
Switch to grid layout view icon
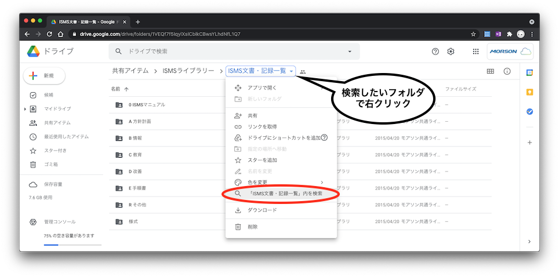tap(490, 71)
